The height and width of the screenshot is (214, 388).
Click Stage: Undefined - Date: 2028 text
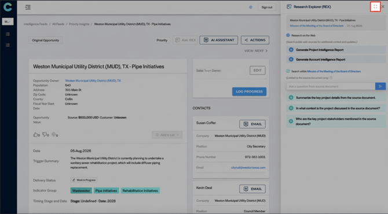93,201
